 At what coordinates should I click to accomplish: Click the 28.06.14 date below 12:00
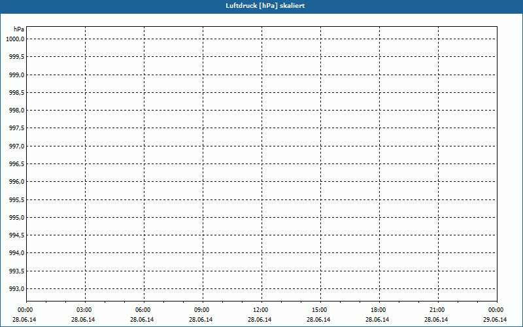(261, 320)
